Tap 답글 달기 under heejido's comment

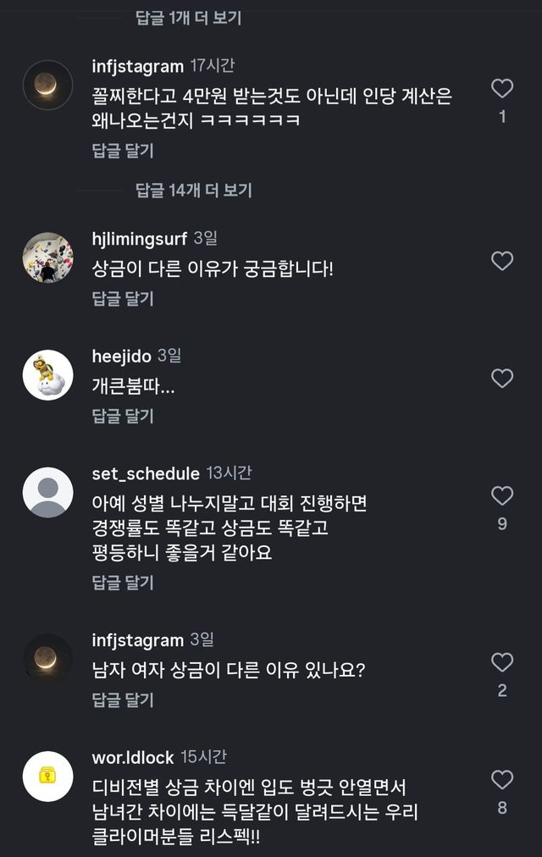123,416
